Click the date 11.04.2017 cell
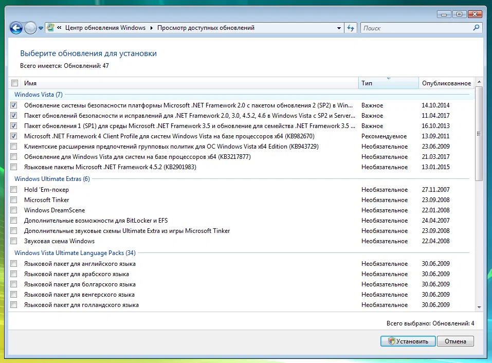 coord(435,116)
